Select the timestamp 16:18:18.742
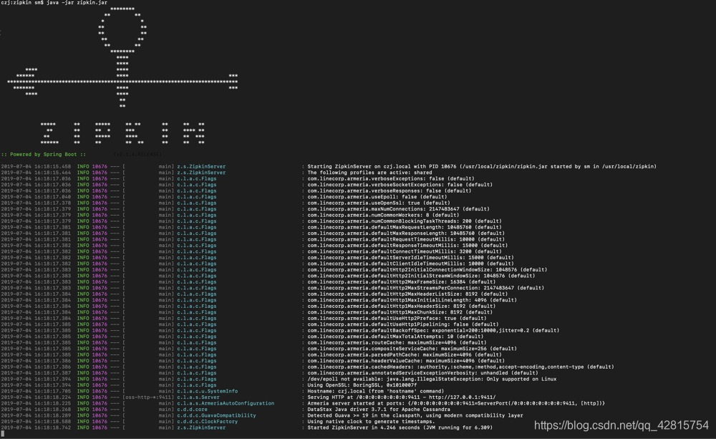The height and width of the screenshot is (439, 716). pos(52,428)
